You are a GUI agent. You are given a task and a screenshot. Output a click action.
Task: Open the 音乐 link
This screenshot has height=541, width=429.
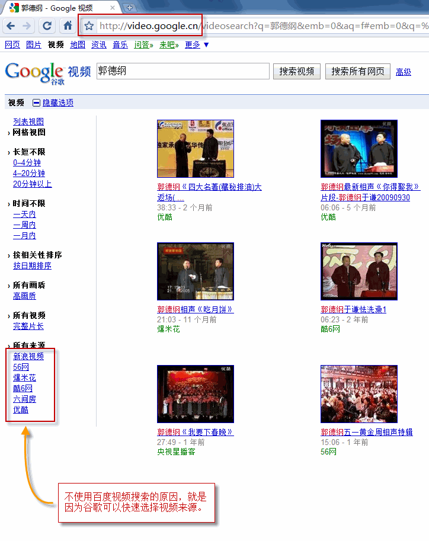120,44
